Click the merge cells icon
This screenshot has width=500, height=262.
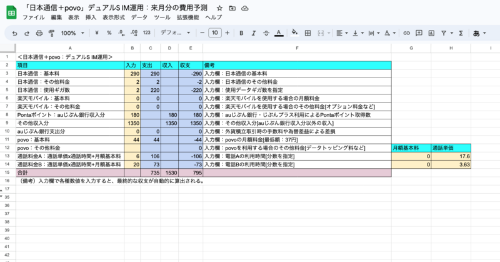pyautogui.click(x=321, y=33)
